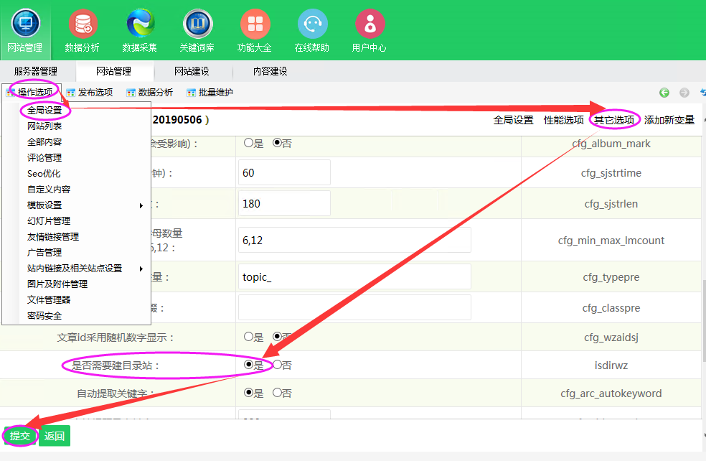Click the cfg_sjstrtime field showing 60
Screen dimensions: 706x461
click(284, 172)
